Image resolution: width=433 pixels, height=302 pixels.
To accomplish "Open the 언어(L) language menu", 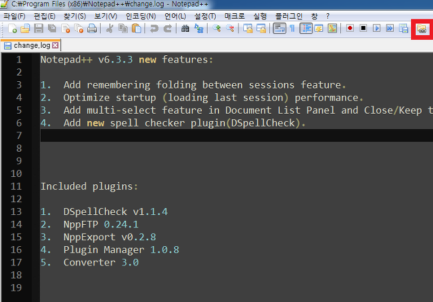I will (x=175, y=16).
